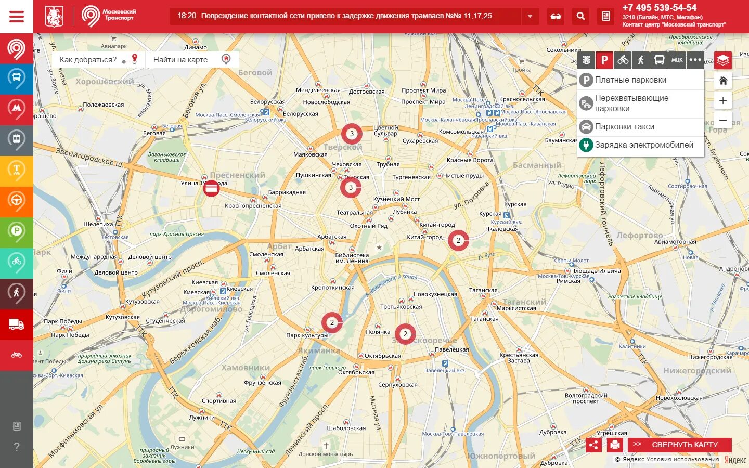Image resolution: width=749 pixels, height=468 pixels.
Task: Toggle the parking P map layer
Action: tap(604, 60)
